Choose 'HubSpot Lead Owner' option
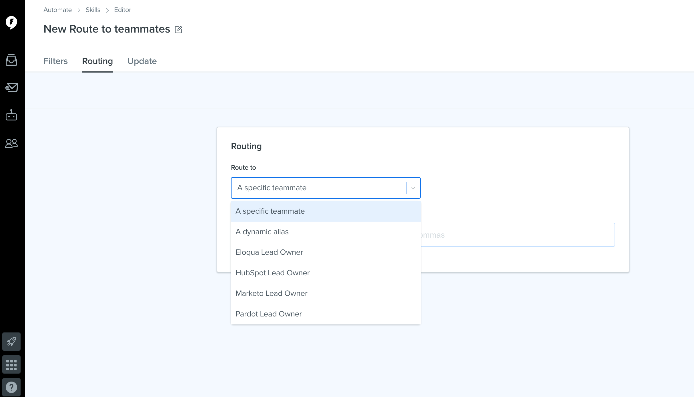694x397 pixels. [326, 273]
